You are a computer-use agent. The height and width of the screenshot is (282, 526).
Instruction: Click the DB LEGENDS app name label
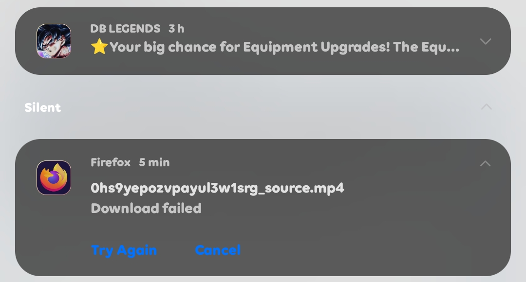click(125, 29)
